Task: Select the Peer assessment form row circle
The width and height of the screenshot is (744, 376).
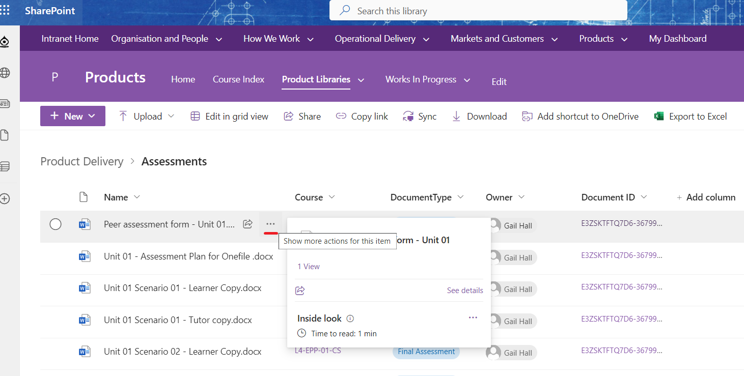Action: point(56,224)
